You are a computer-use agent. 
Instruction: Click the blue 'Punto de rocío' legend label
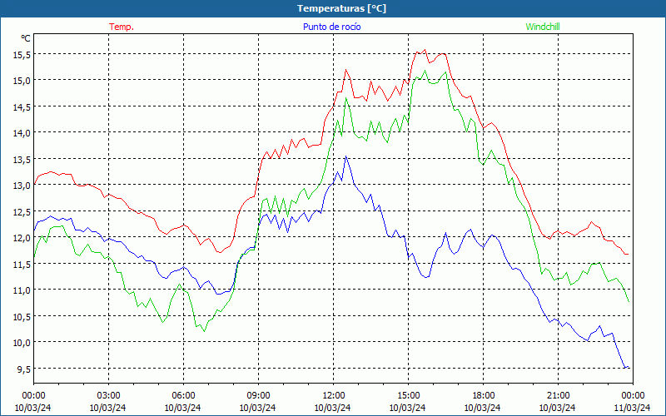tap(331, 27)
